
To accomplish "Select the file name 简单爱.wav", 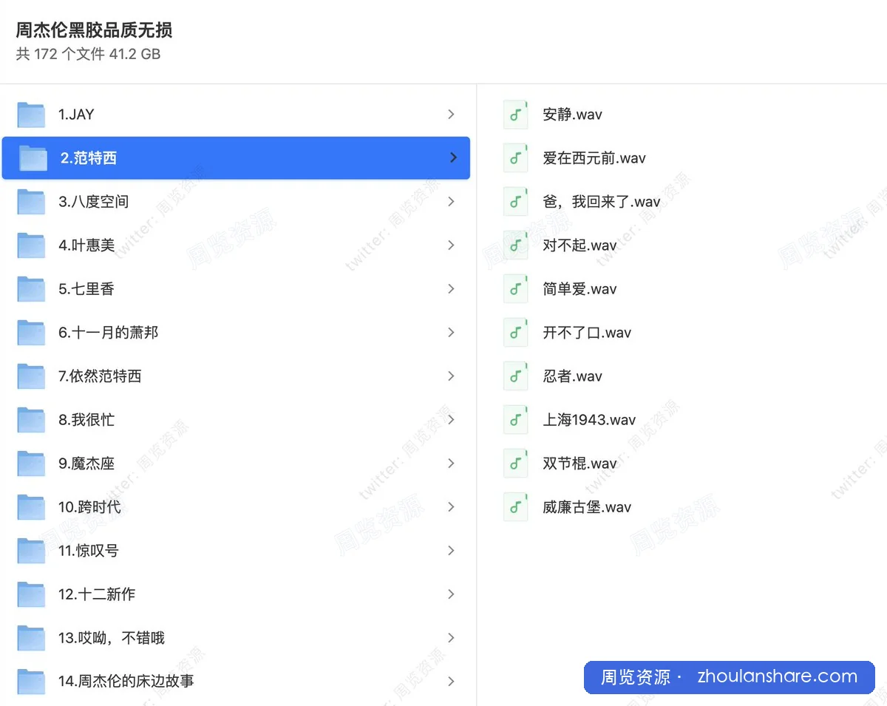I will (580, 289).
